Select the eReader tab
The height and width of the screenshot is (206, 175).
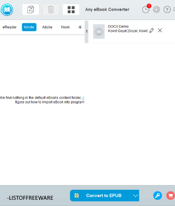9,27
